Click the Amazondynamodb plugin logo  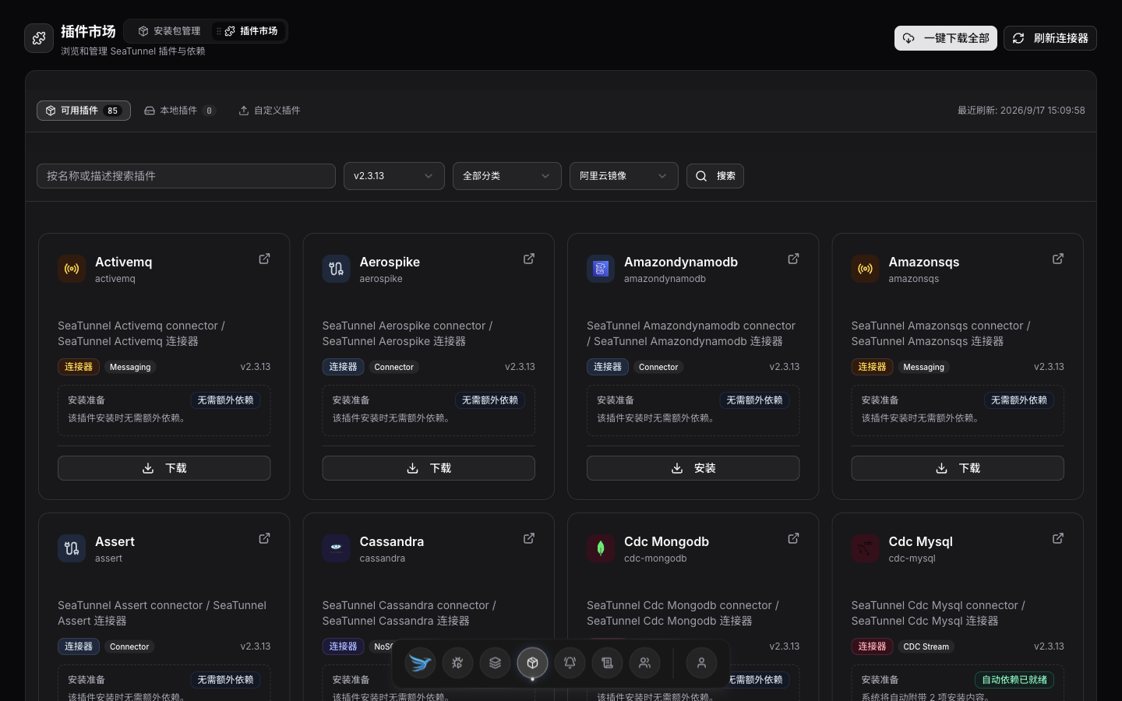pyautogui.click(x=601, y=269)
